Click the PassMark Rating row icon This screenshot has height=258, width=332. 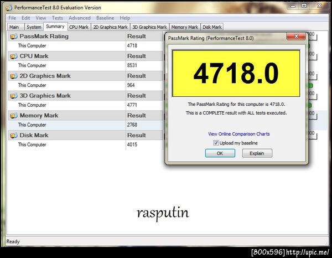[x=13, y=37]
